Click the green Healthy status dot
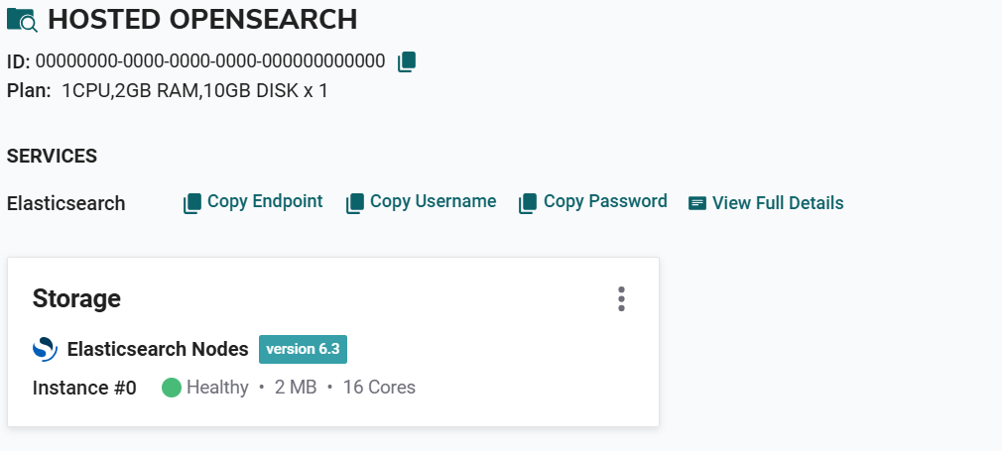The height and width of the screenshot is (451, 1002). pyautogui.click(x=172, y=388)
